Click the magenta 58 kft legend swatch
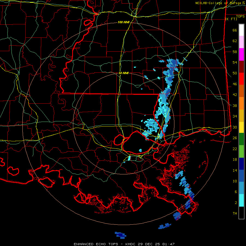 [241, 54]
